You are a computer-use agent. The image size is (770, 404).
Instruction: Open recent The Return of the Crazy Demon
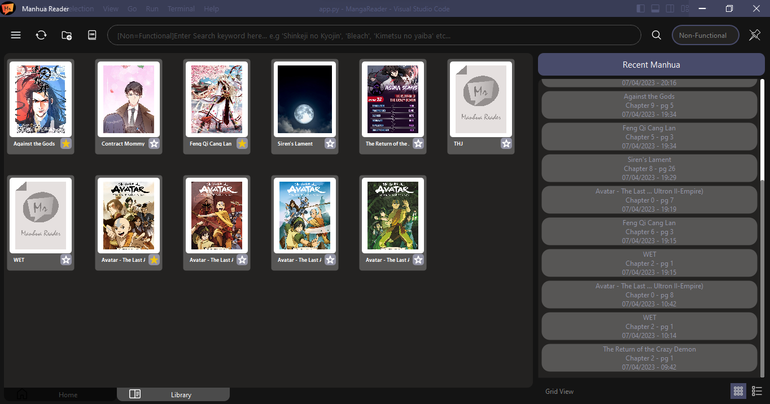point(649,358)
